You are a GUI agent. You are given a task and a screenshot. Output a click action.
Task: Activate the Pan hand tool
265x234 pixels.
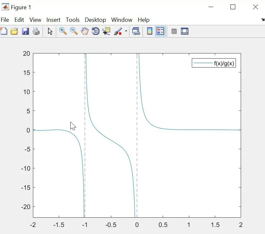84,31
